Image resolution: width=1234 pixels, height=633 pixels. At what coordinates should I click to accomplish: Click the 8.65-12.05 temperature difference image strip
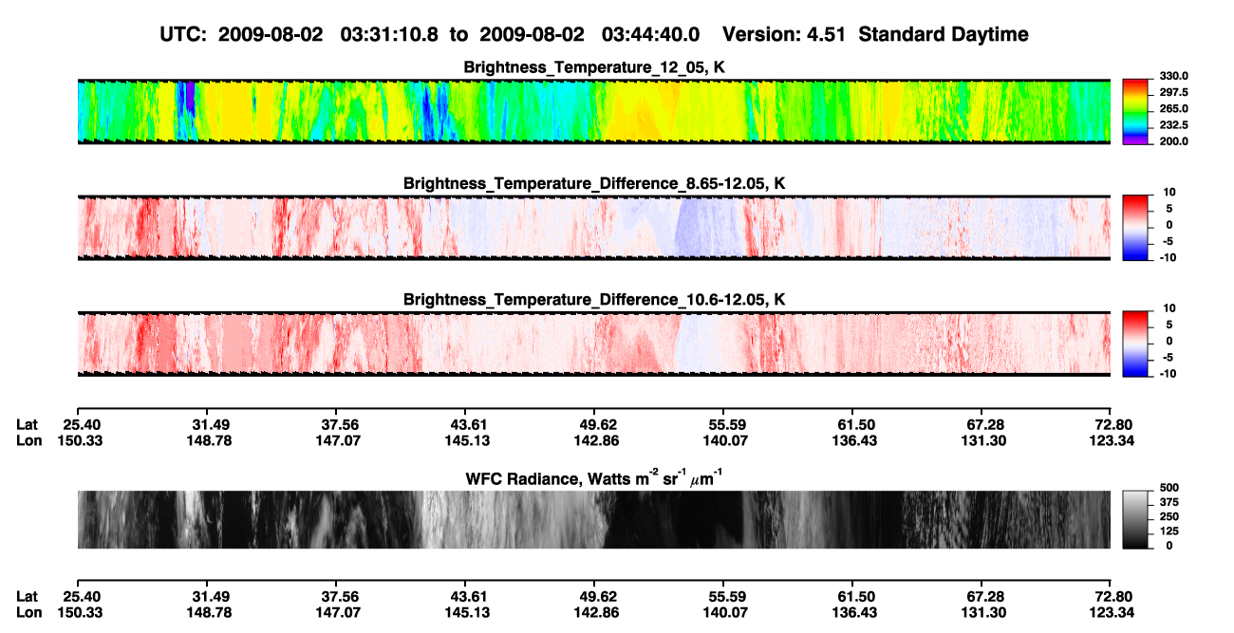[x=593, y=228]
